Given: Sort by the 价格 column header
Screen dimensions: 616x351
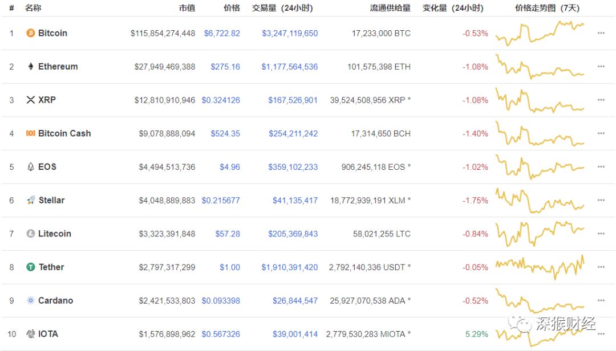Looking at the screenshot, I should 232,8.
